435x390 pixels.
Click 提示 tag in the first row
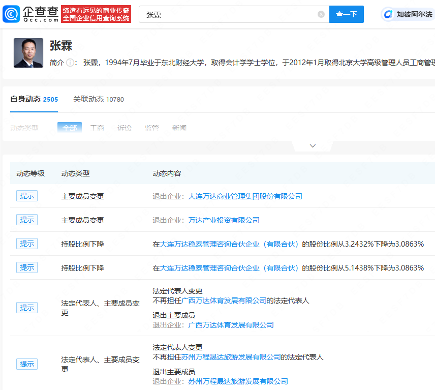(27, 196)
